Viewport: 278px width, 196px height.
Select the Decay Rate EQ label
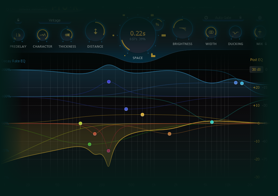click(13, 61)
